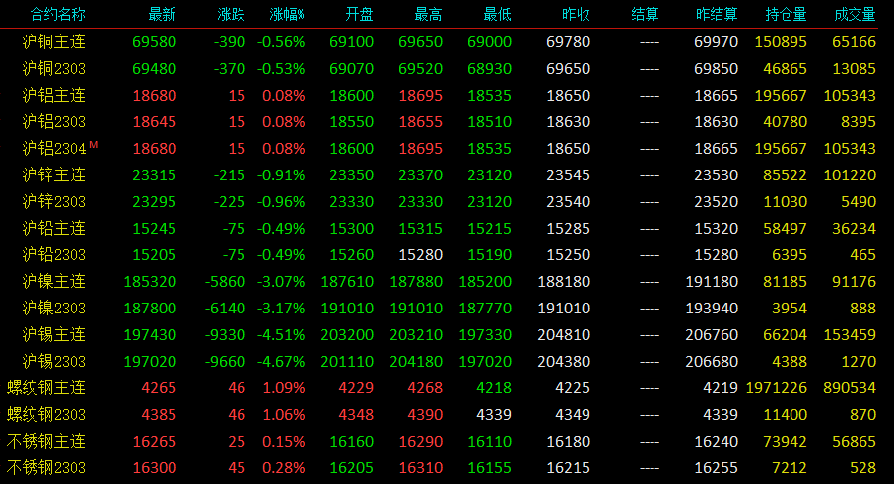The image size is (894, 484).
Task: Click the red M marker beside 沪铝2304
Action: (94, 145)
